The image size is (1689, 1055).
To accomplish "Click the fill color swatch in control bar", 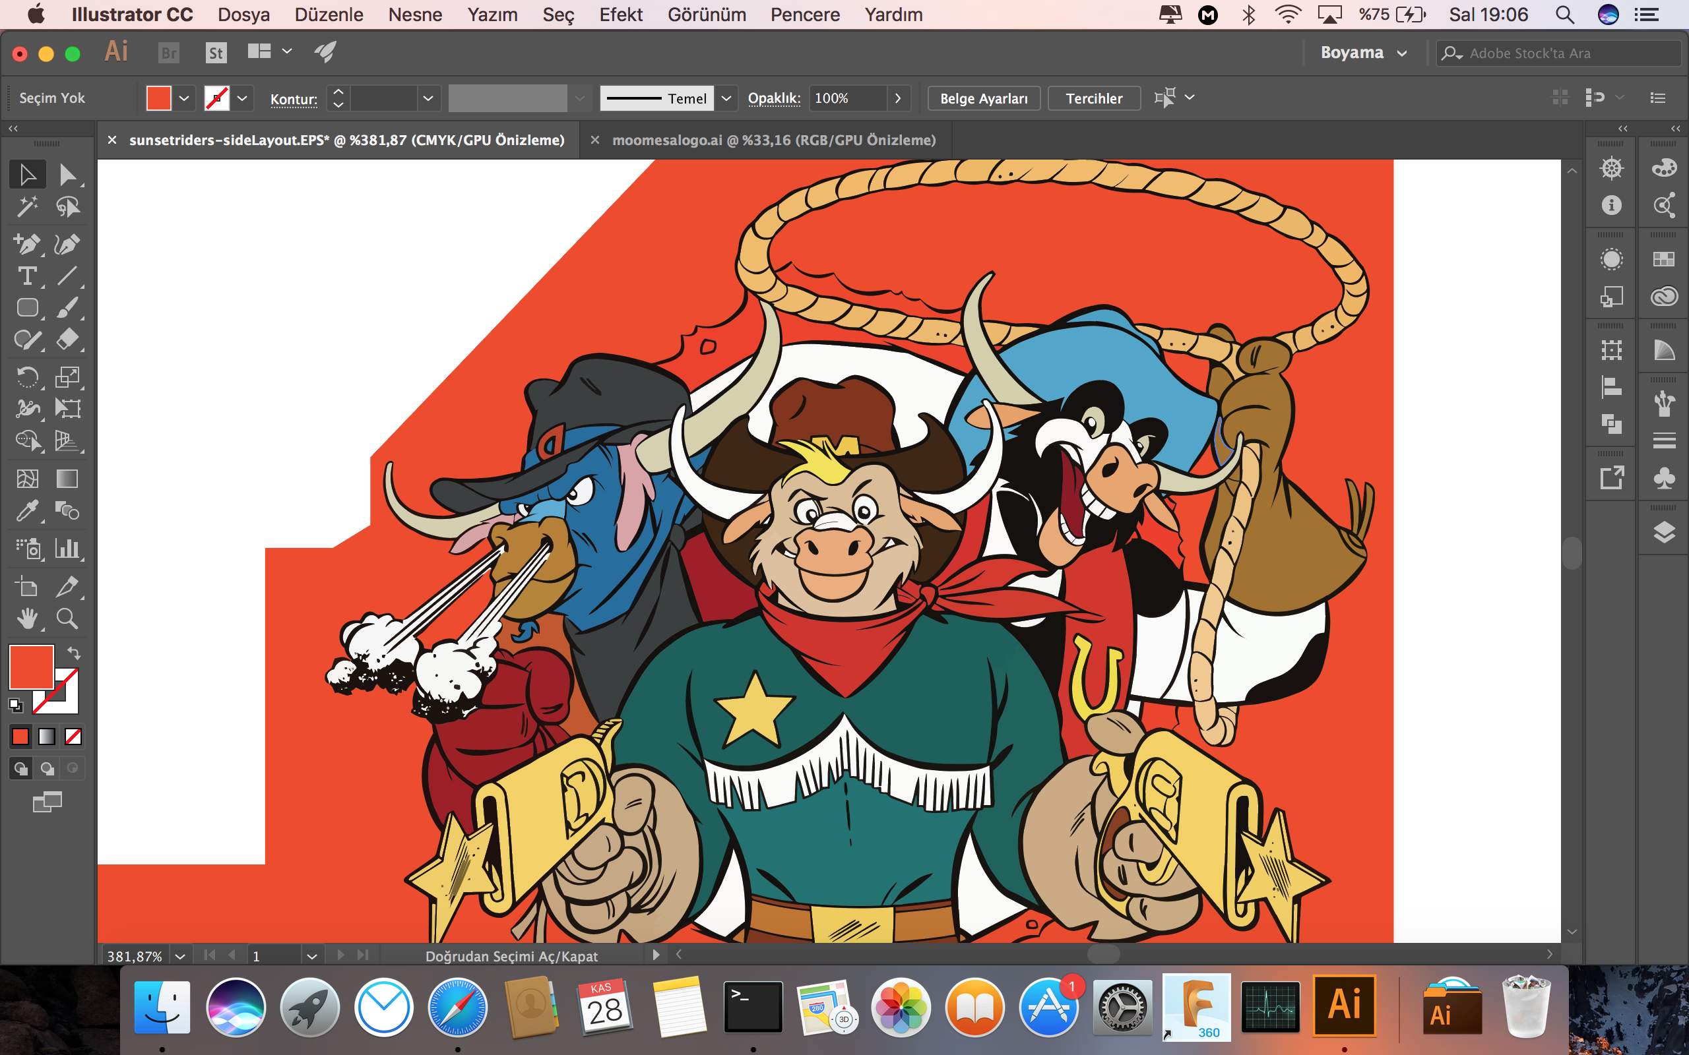I will pos(158,98).
